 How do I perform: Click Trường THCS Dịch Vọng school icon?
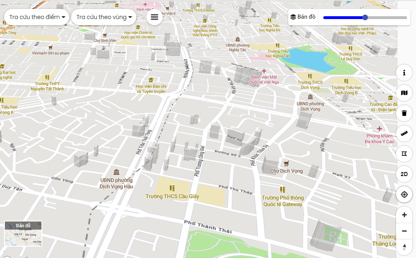310,76
